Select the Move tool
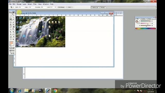 pyautogui.click(x=13, y=15)
